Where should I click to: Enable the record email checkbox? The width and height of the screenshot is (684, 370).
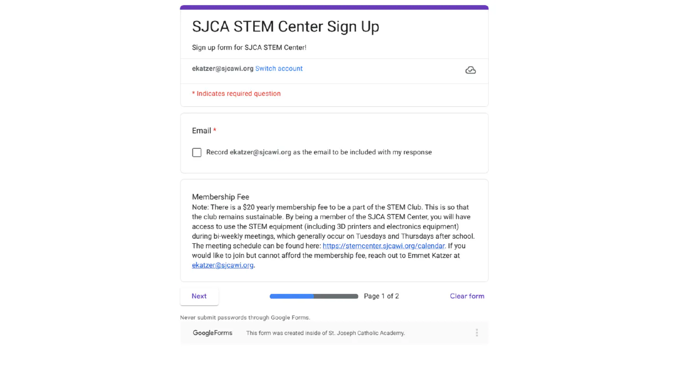pyautogui.click(x=197, y=152)
